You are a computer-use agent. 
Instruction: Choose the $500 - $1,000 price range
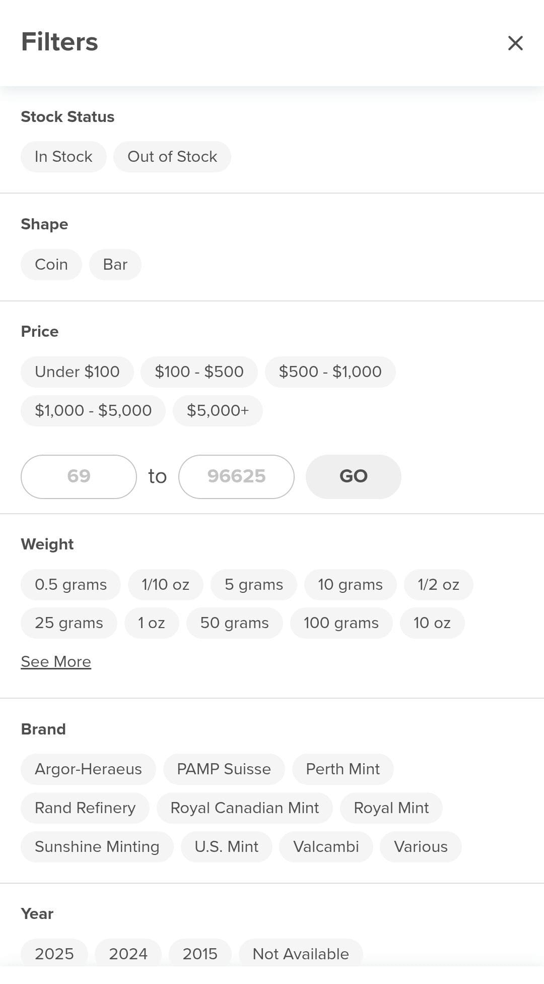click(x=330, y=372)
